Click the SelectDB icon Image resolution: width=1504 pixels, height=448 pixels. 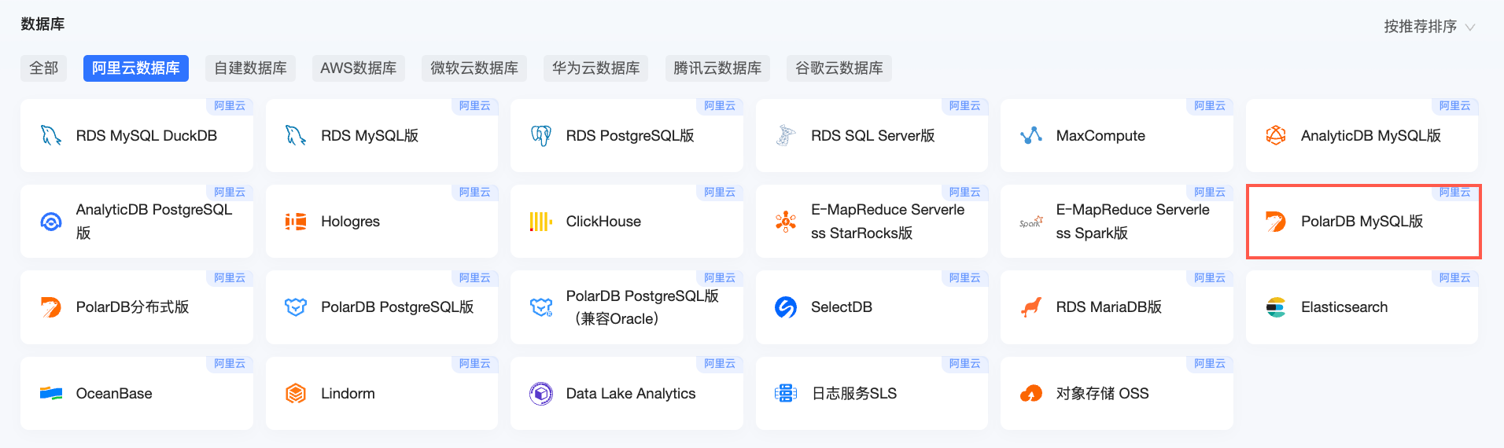tap(786, 307)
